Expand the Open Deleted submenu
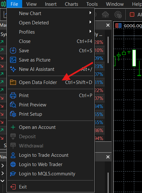 click(x=50, y=23)
